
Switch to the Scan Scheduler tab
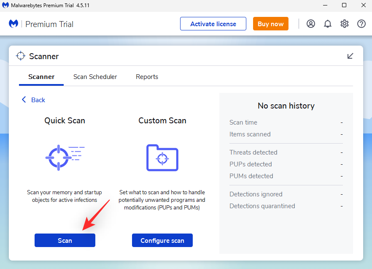point(95,77)
